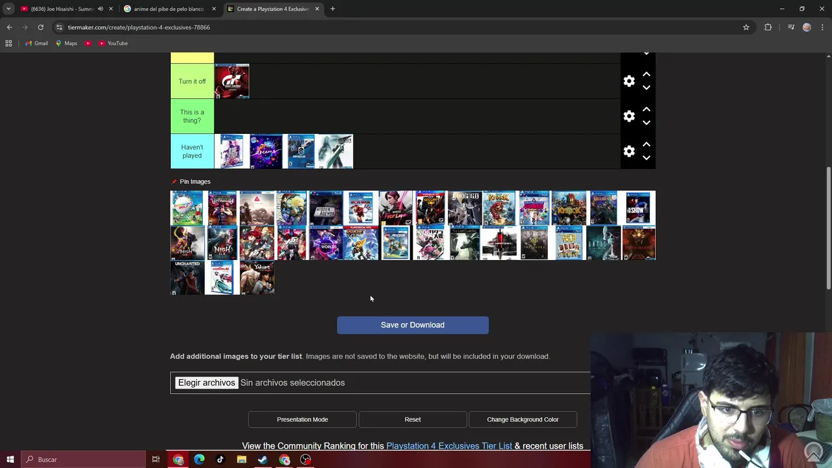Select PlayStation VR Worlds cover
The width and height of the screenshot is (832, 468).
tap(326, 243)
